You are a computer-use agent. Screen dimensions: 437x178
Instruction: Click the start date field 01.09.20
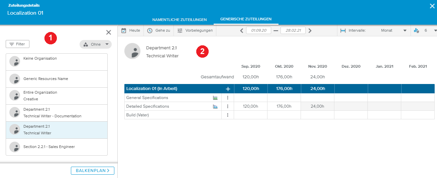[258, 30]
